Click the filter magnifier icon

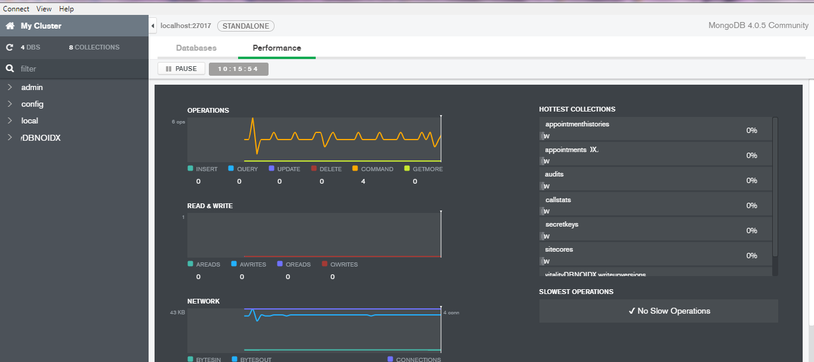(9, 68)
